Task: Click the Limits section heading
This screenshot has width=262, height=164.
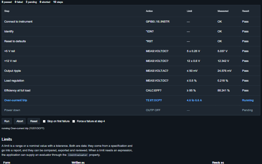Action: 7,139
